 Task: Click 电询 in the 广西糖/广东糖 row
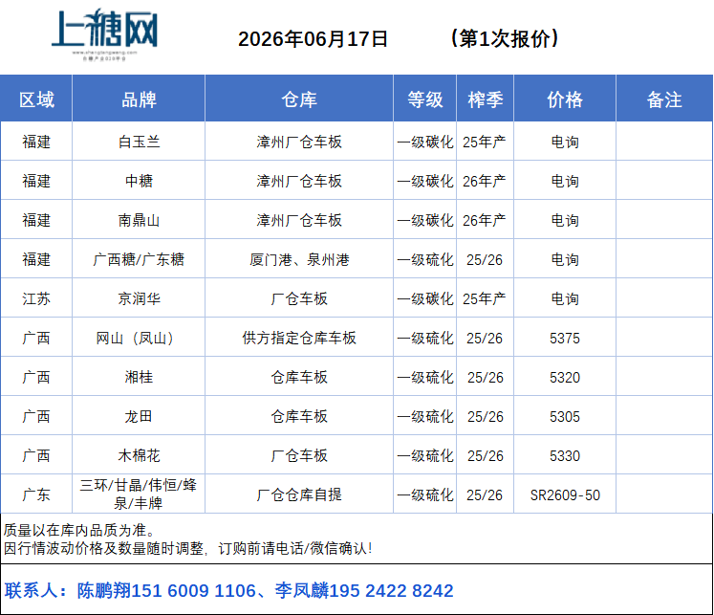[565, 259]
